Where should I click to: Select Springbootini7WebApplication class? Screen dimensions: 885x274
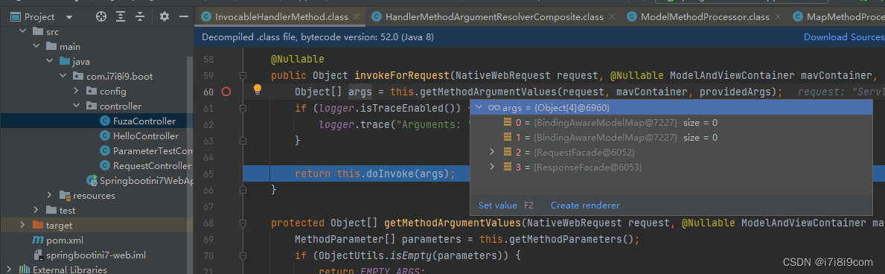click(x=146, y=181)
